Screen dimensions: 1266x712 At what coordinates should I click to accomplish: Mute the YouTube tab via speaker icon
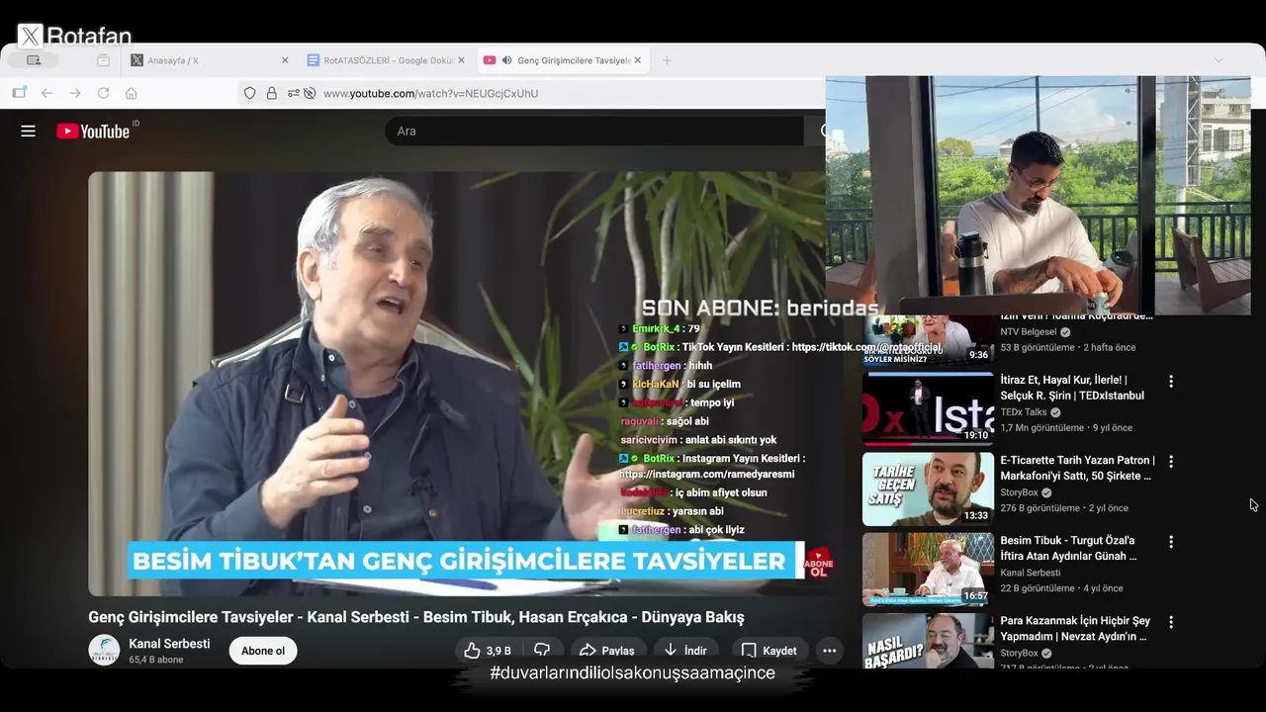click(x=506, y=60)
